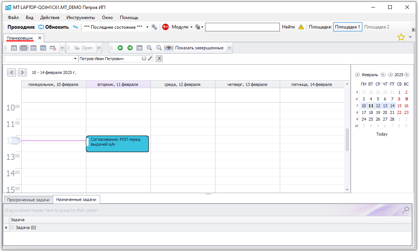Click the pencil edit icon beside Петров Иван Петрович

(150, 59)
